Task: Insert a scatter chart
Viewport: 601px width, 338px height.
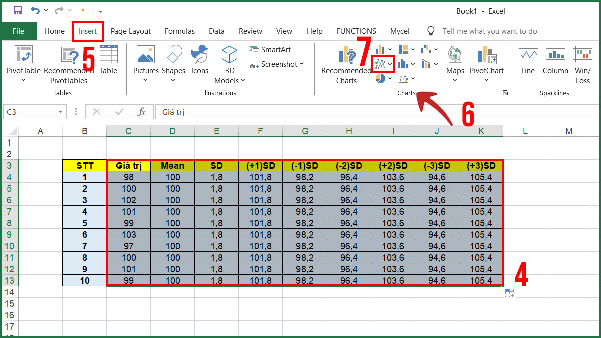Action: coord(403,78)
